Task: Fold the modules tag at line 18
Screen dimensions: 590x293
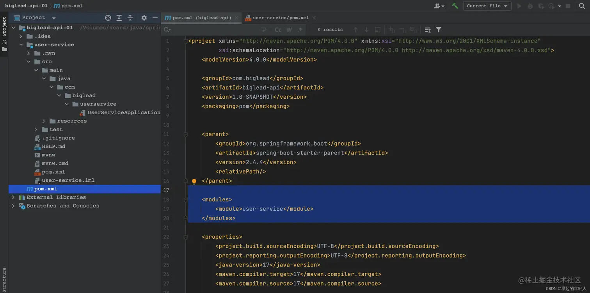Action: pos(186,200)
